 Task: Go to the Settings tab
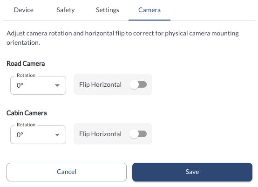pos(108,10)
